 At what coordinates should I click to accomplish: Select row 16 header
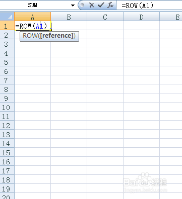tap(7, 161)
